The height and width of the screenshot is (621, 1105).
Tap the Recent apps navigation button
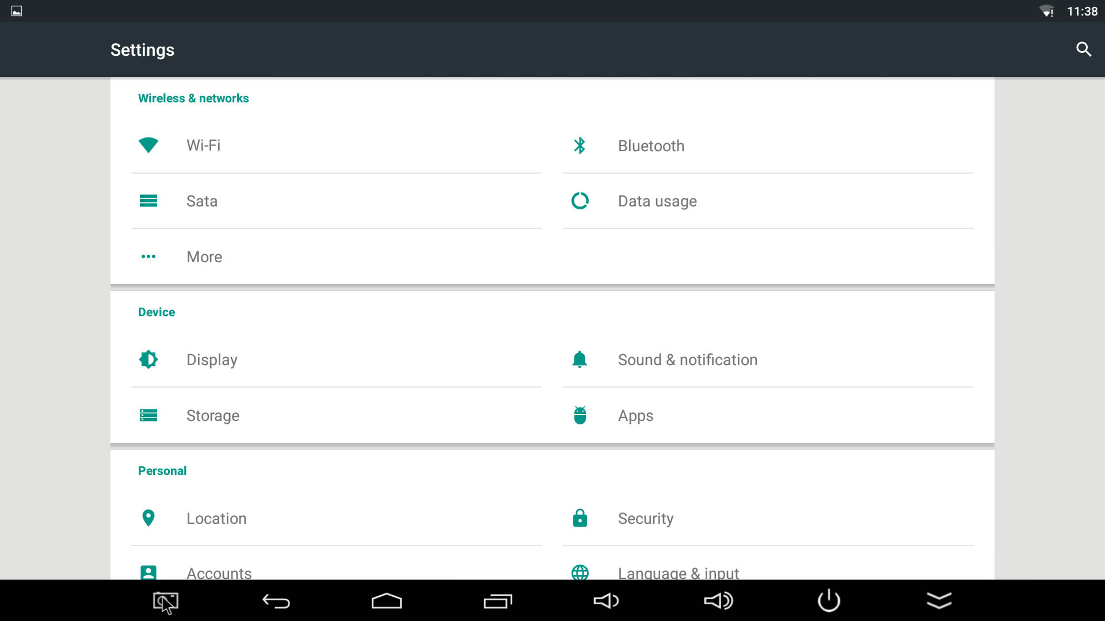point(498,601)
